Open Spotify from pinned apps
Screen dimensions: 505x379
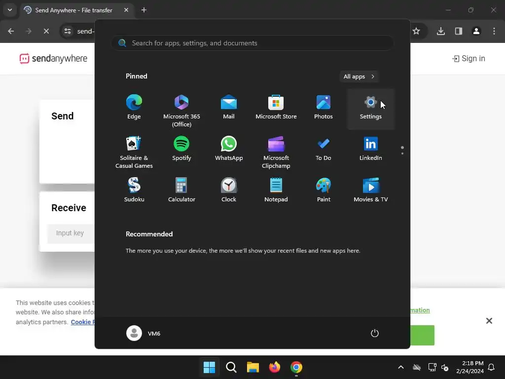pyautogui.click(x=181, y=149)
